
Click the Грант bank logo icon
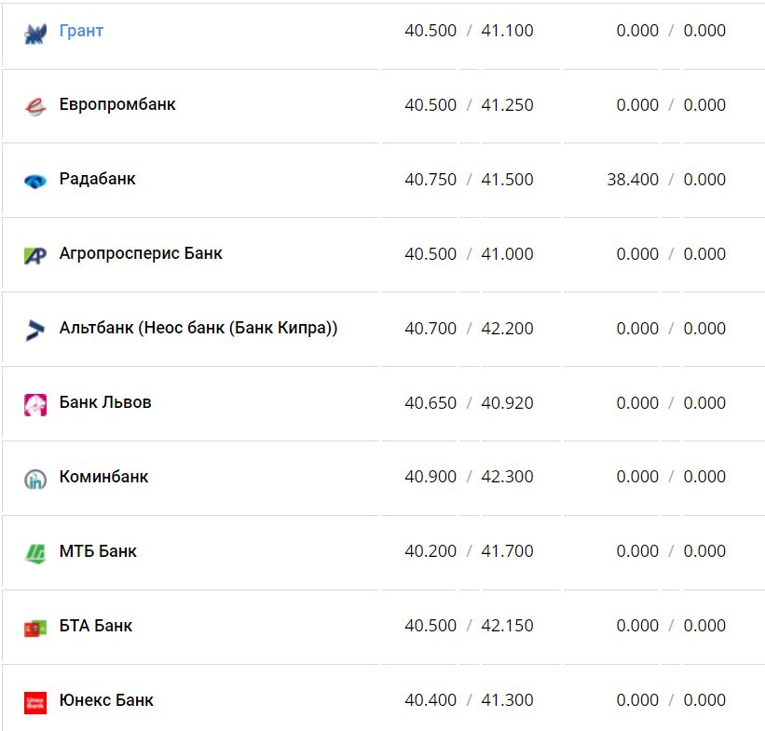tap(35, 34)
